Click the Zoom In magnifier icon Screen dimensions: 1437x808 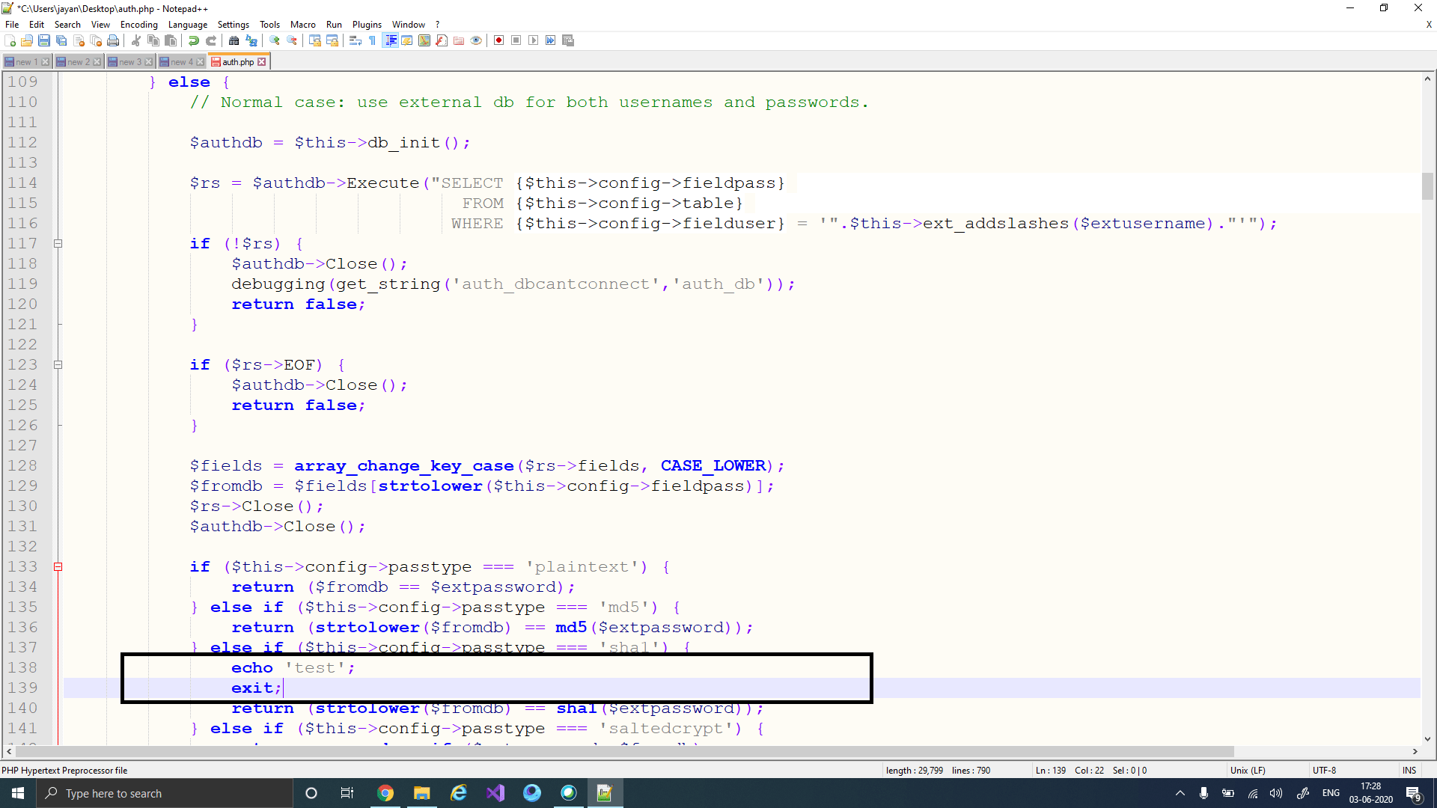click(275, 40)
